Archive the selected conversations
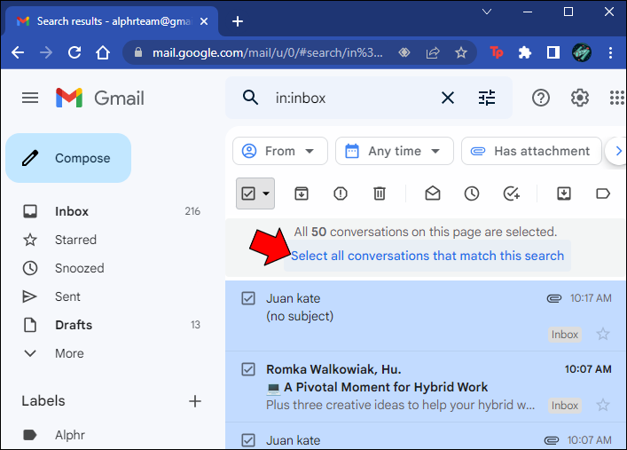The image size is (627, 450). [302, 193]
